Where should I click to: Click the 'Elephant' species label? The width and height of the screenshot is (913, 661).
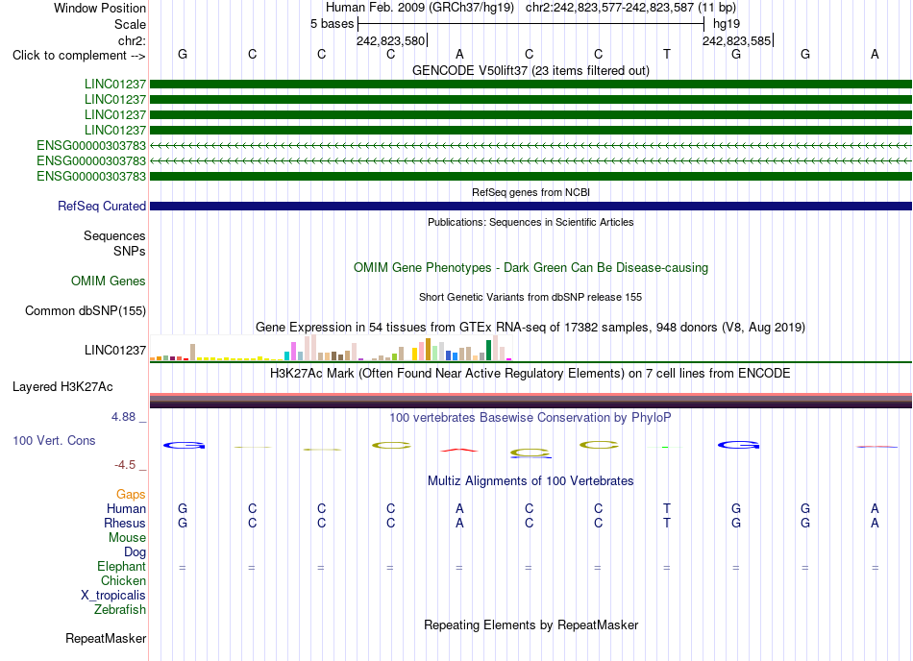121,566
